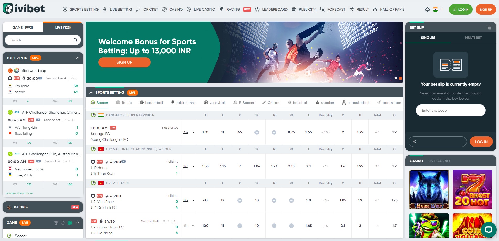Select the Tennis sport tab

click(x=124, y=103)
